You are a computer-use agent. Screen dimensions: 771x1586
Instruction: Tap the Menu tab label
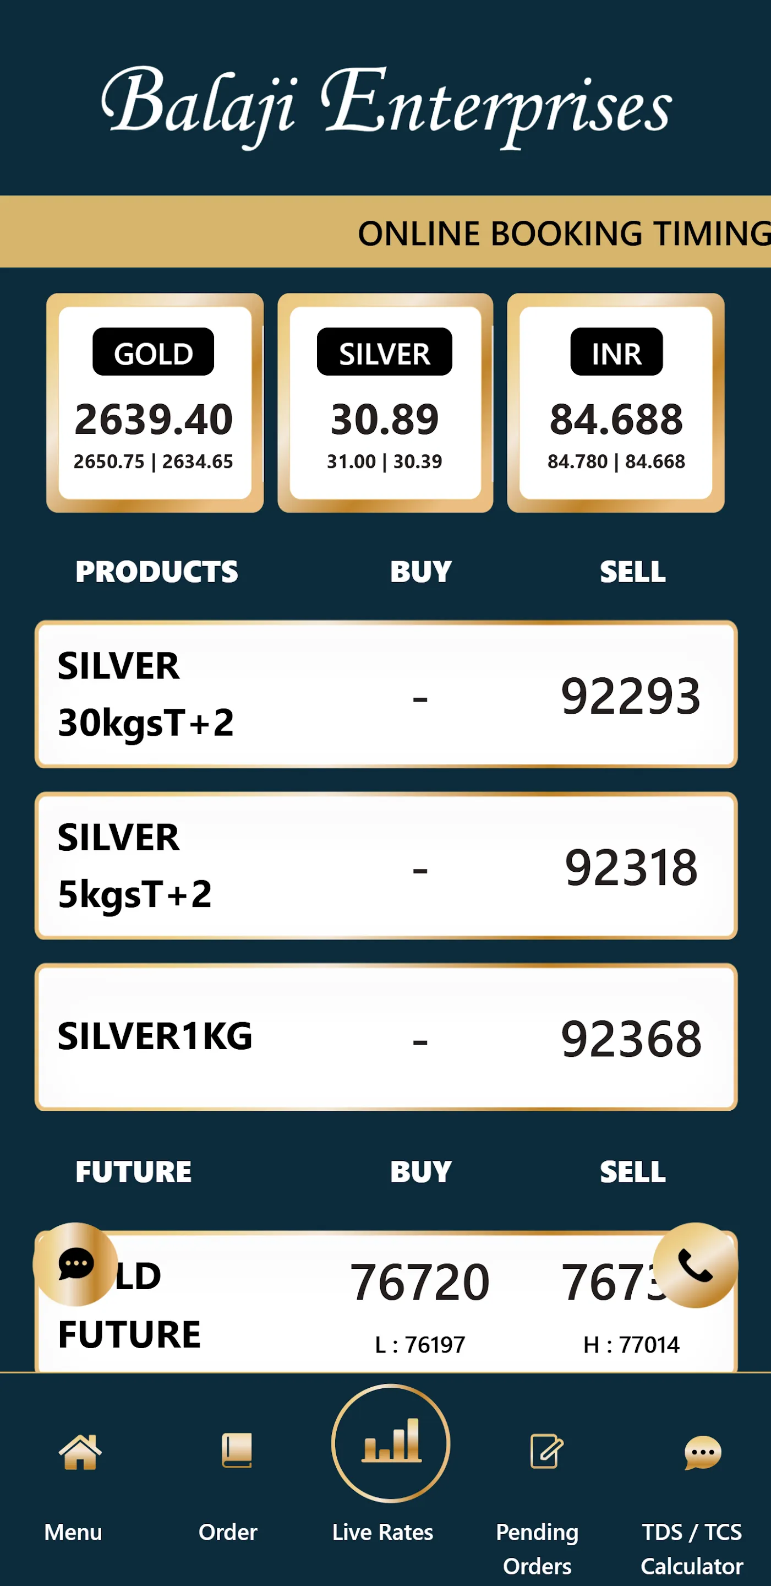(x=73, y=1531)
